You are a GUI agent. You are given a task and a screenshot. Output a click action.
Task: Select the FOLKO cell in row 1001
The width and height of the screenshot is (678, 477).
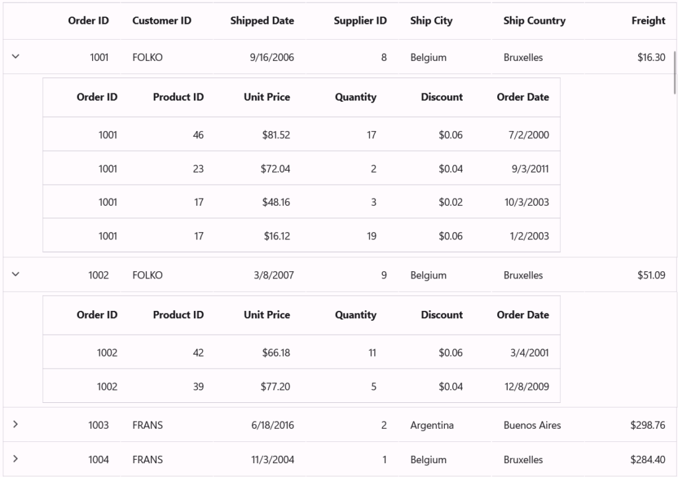[147, 57]
